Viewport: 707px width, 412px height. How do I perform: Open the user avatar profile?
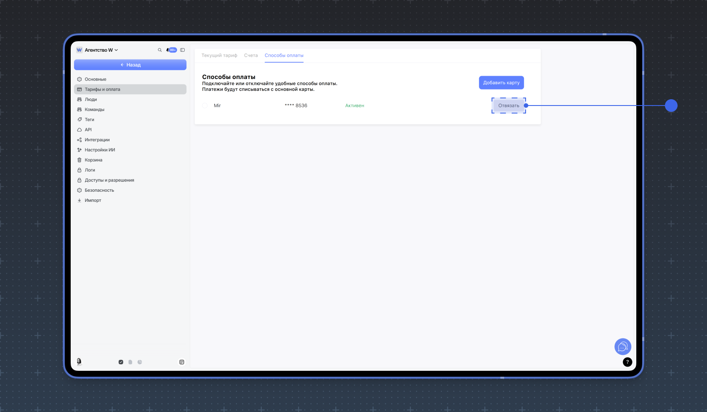pyautogui.click(x=79, y=362)
